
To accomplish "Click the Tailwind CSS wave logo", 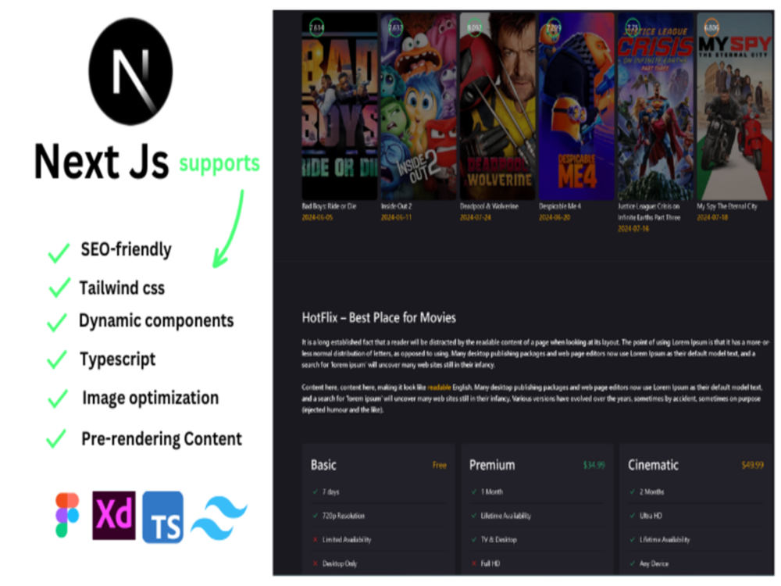I will (219, 518).
